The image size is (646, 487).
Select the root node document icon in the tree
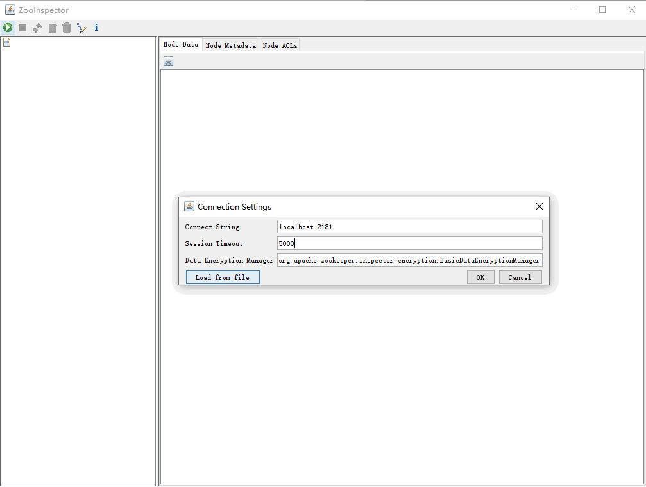pos(6,42)
